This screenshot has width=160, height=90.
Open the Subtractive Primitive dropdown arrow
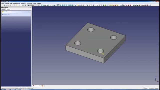(132, 5)
